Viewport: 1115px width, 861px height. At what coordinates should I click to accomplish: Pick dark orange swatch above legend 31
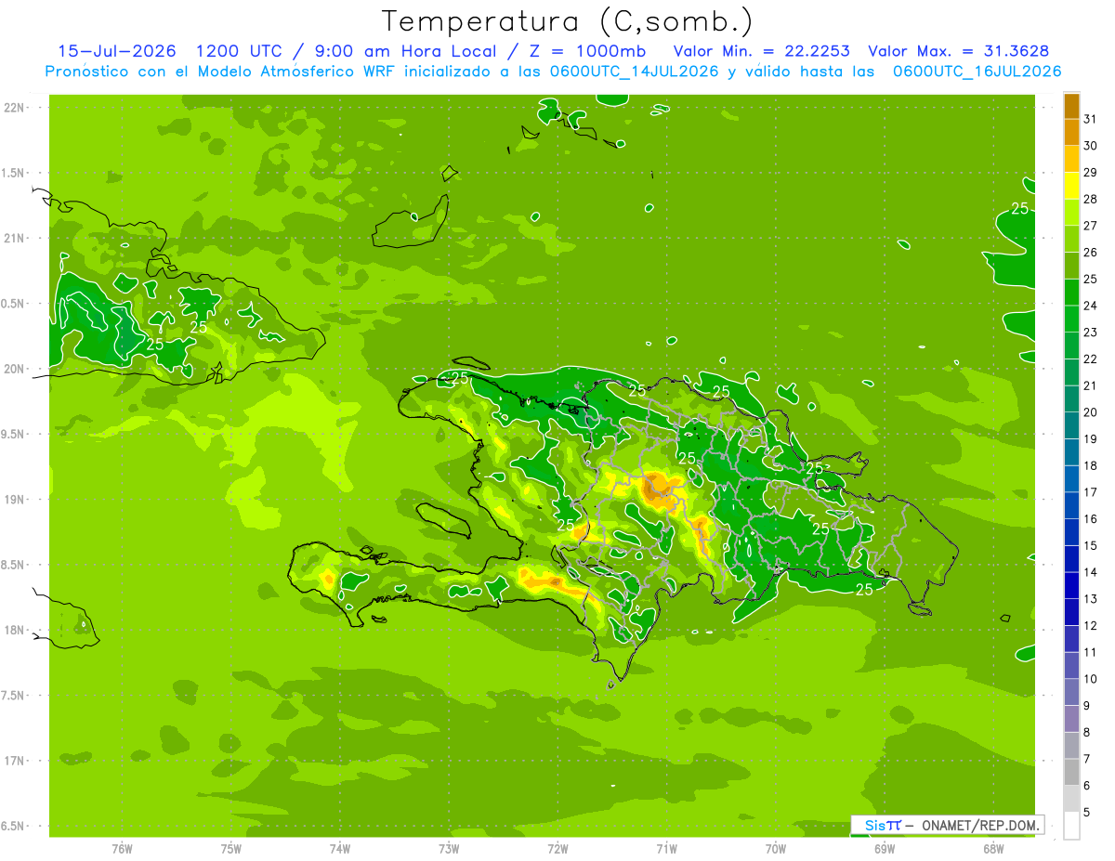(x=1071, y=105)
